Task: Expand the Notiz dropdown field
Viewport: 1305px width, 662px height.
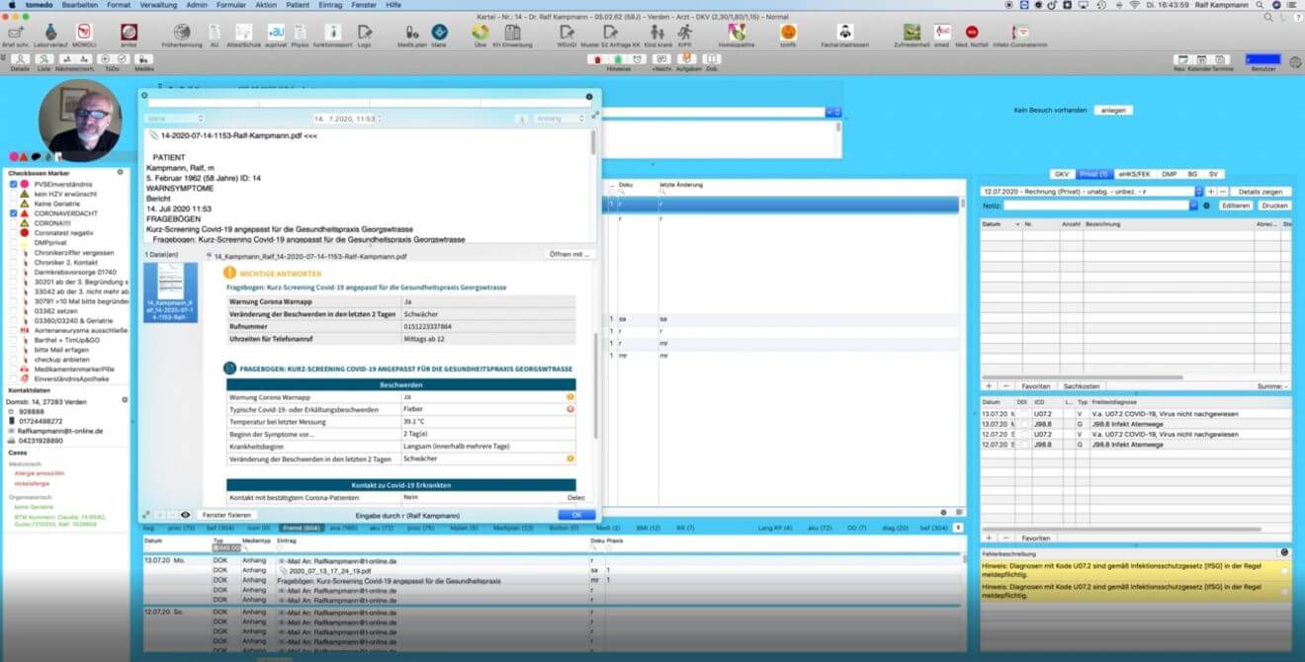Action: point(1193,206)
